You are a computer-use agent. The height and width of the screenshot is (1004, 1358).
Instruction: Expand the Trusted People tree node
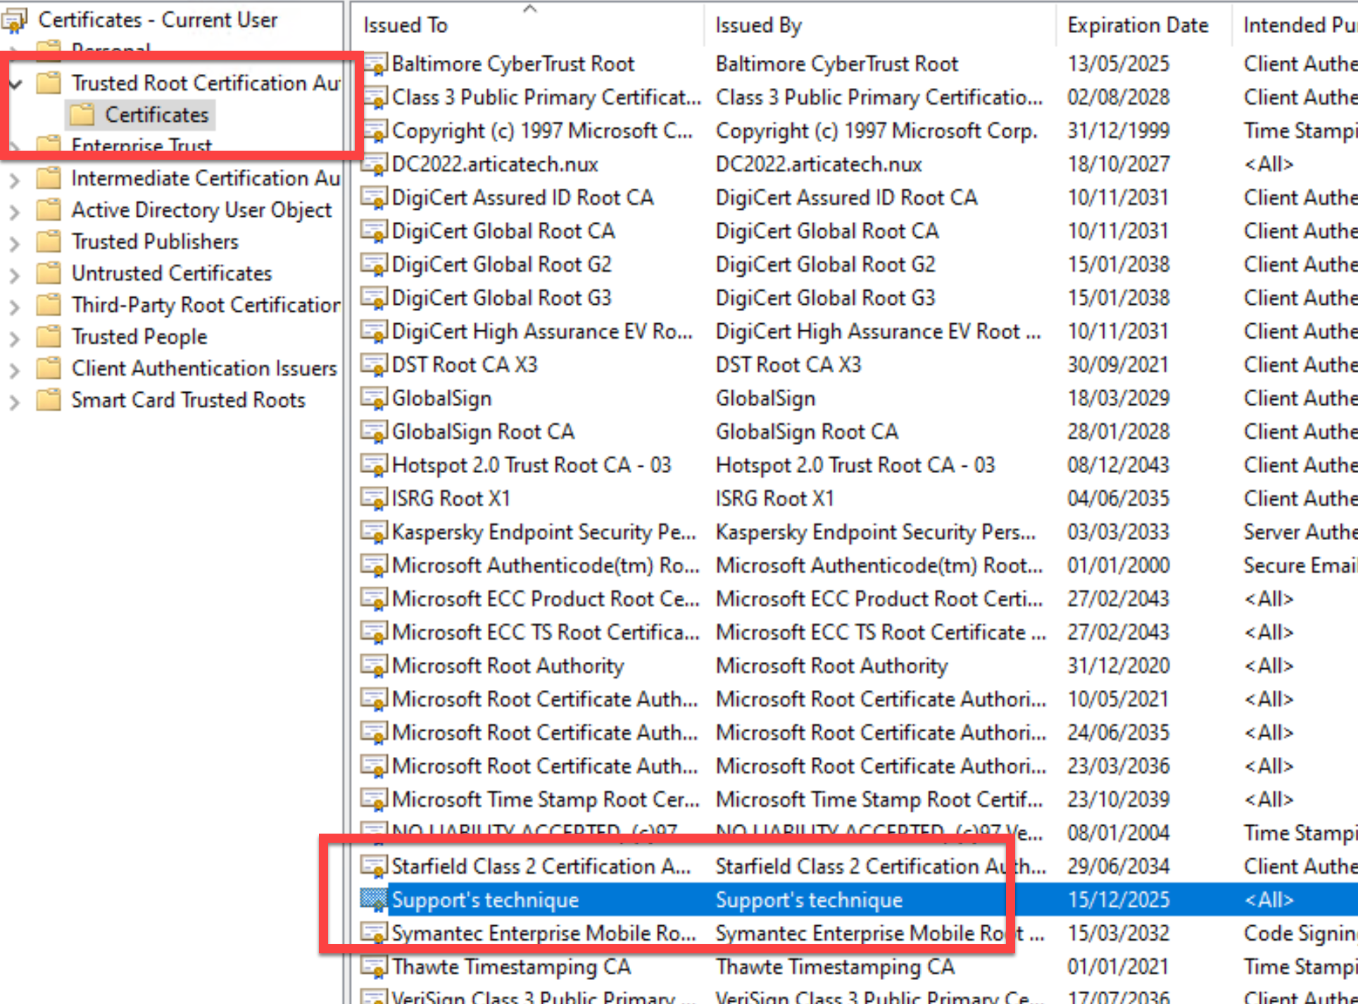coord(14,338)
